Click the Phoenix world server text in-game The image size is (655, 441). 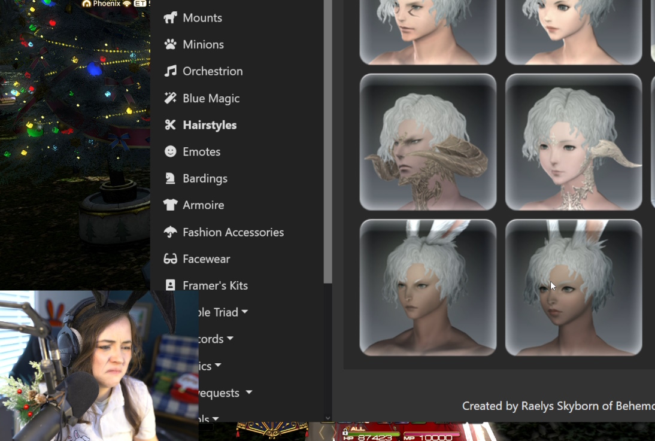[107, 4]
